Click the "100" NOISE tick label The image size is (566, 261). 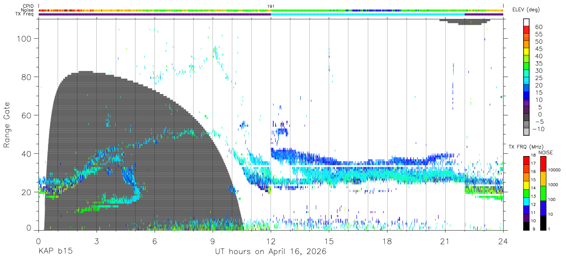(552, 200)
